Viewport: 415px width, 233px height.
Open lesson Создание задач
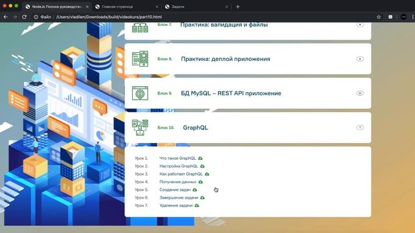click(175, 190)
